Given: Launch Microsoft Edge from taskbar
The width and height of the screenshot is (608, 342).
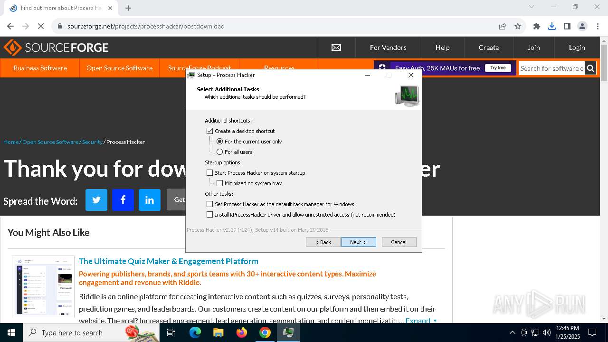Looking at the screenshot, I should 195,332.
